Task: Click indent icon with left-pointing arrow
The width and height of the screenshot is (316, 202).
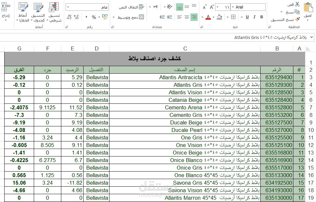Action: click(x=162, y=17)
